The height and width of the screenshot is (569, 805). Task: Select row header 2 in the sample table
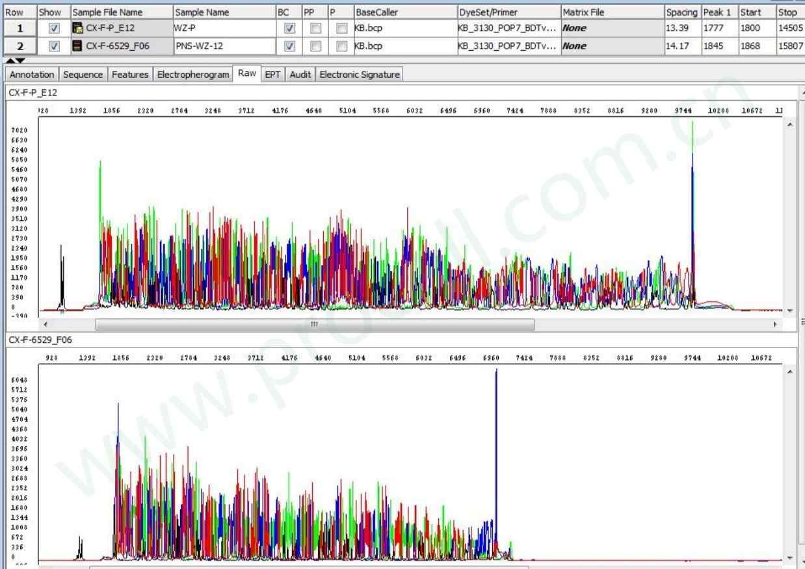[x=19, y=46]
